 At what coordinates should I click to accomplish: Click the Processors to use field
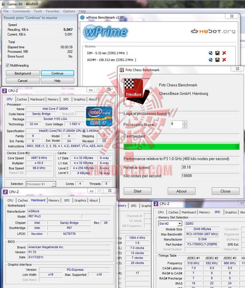(176, 124)
